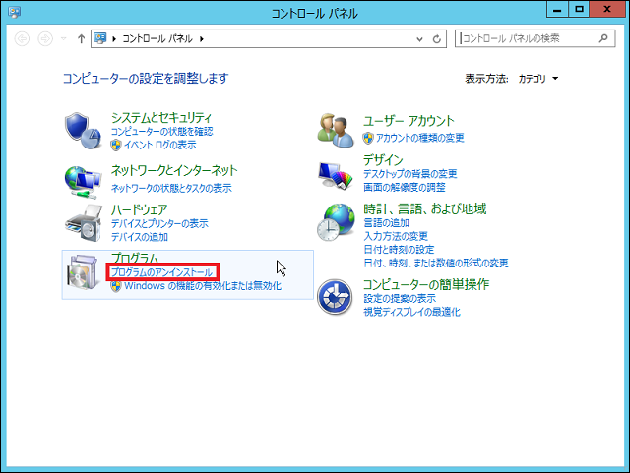Click the forward navigation arrow
This screenshot has height=473, width=630.
point(45,39)
